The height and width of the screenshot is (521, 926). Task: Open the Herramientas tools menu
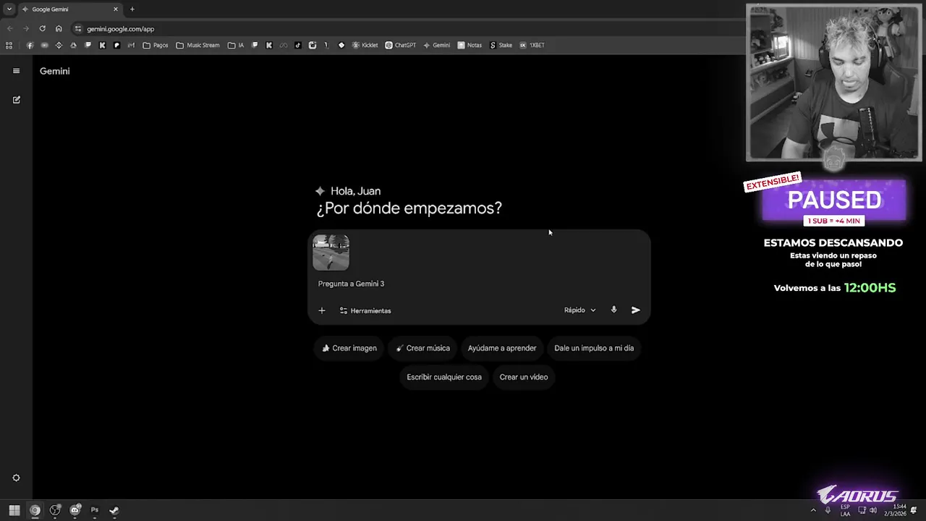click(x=365, y=310)
